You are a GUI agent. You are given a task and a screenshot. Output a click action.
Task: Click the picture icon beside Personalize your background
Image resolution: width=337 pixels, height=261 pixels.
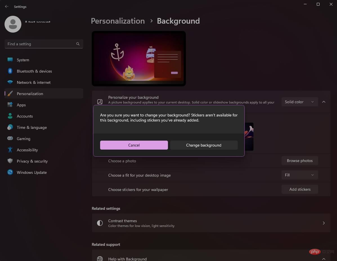100,102
